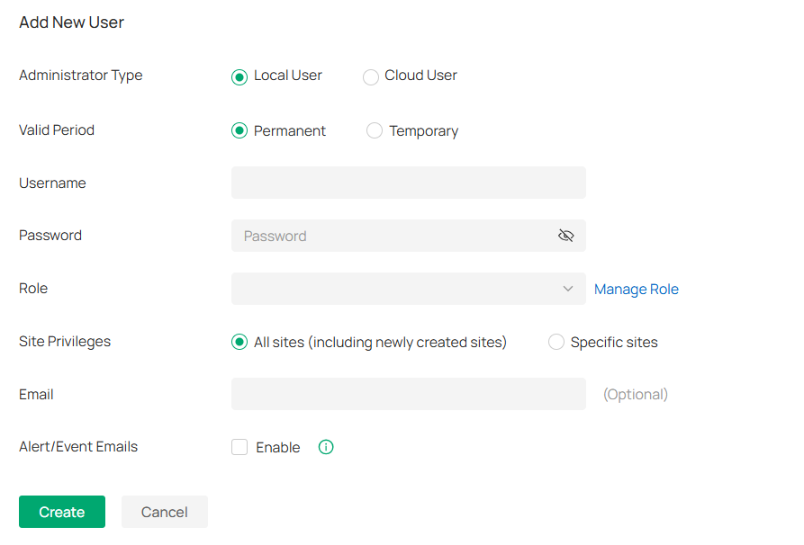Focus the Email input field
The image size is (804, 545).
408,394
